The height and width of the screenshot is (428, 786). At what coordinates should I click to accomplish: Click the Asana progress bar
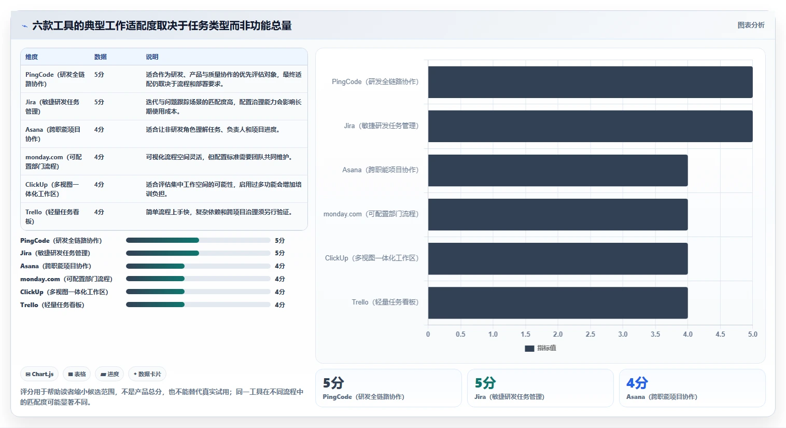198,266
